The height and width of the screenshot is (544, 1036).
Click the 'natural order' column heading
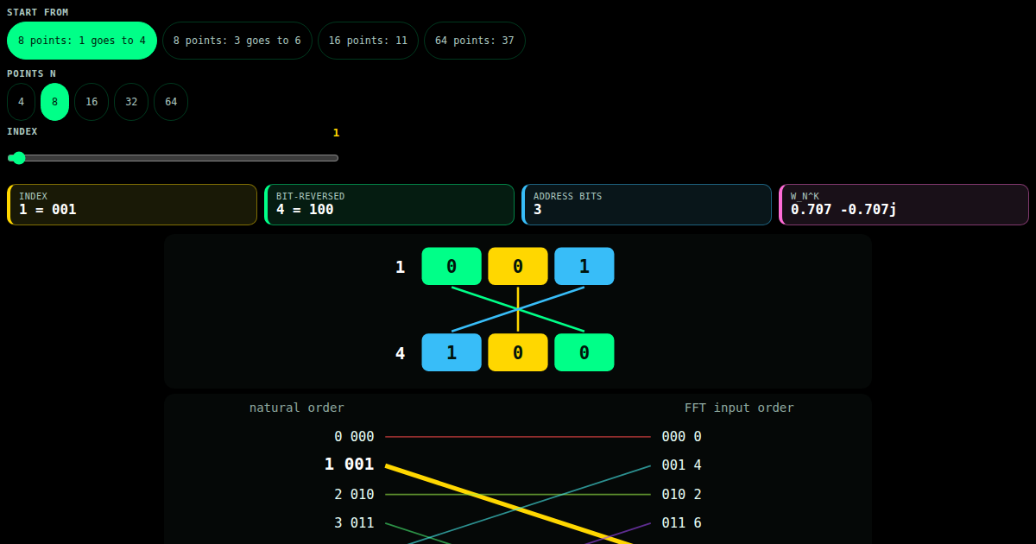coord(297,408)
